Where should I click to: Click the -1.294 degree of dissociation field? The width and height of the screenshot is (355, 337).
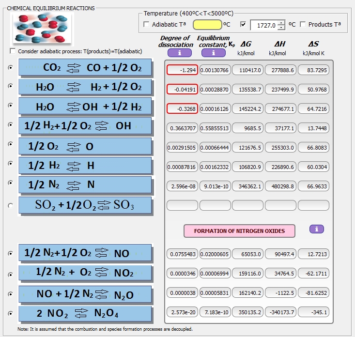point(182,70)
